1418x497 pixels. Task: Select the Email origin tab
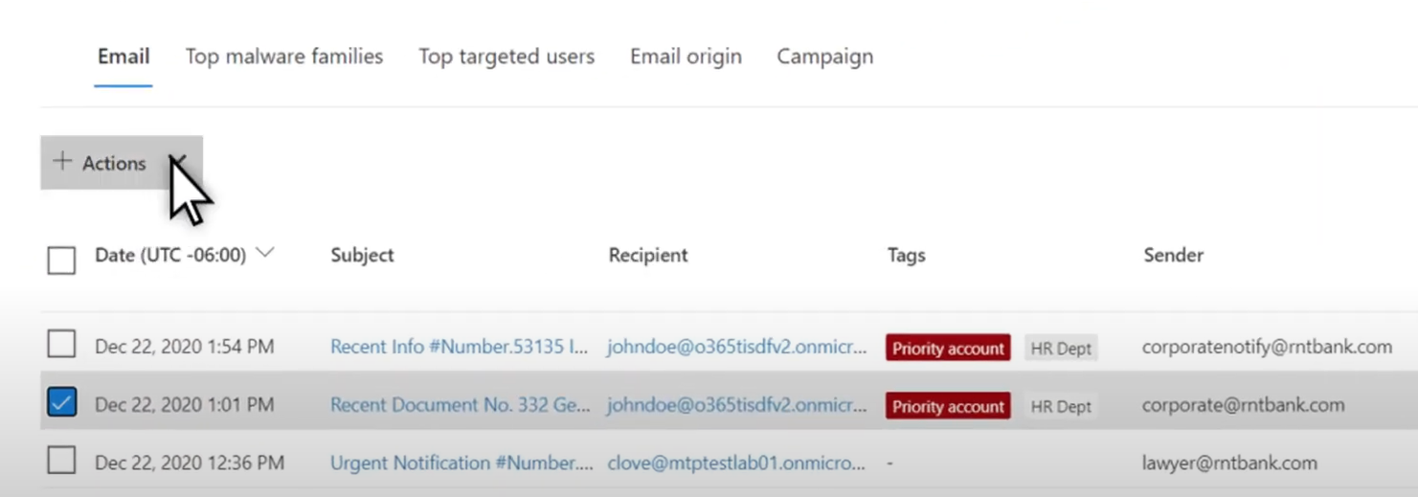(x=686, y=56)
